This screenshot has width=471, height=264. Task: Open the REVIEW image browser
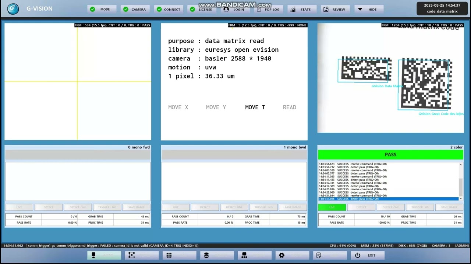[x=335, y=9]
